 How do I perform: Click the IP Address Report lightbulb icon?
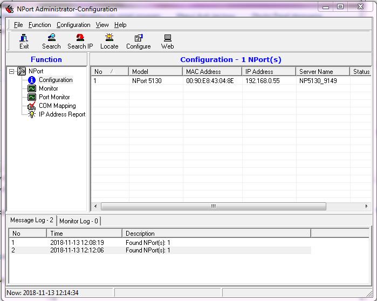click(32, 114)
